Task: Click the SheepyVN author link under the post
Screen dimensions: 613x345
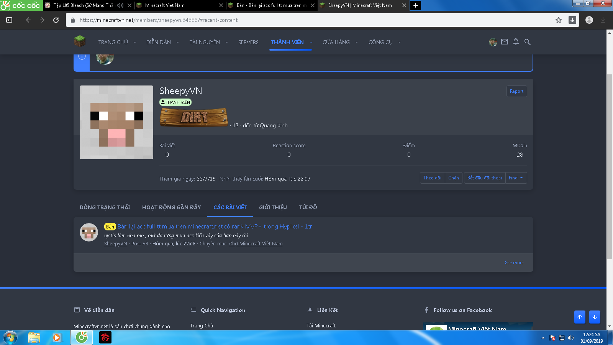Action: coord(116,244)
